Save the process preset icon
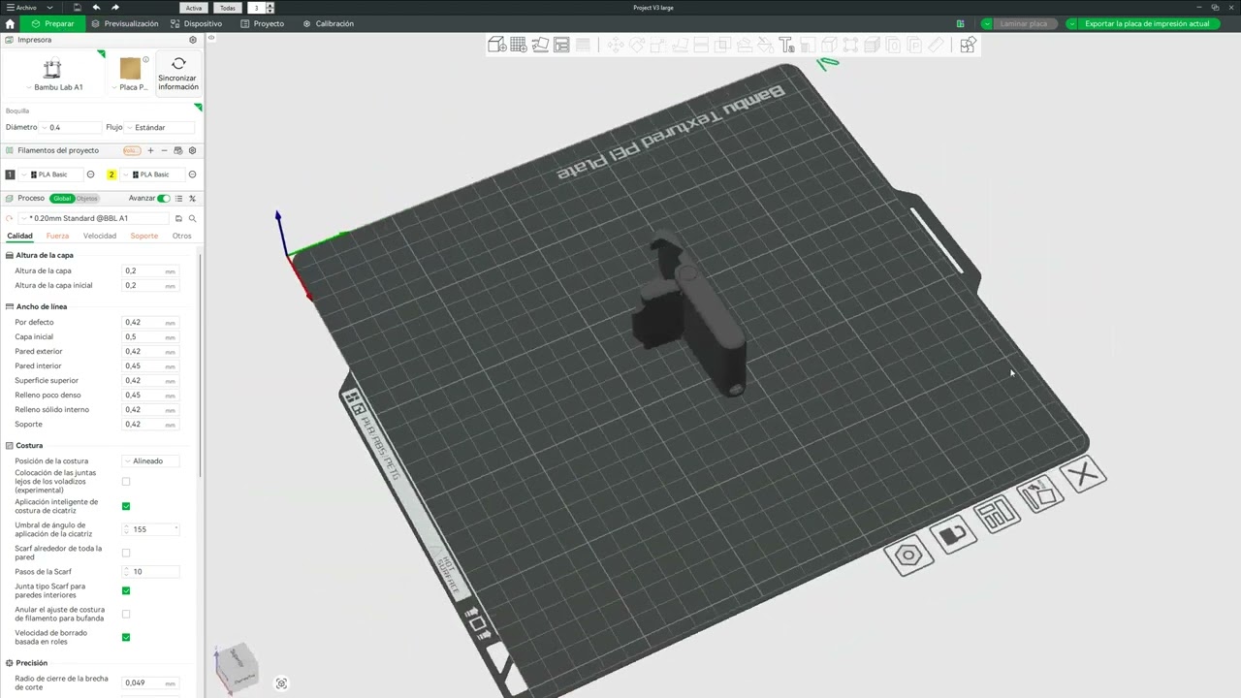The image size is (1241, 698). pos(178,218)
